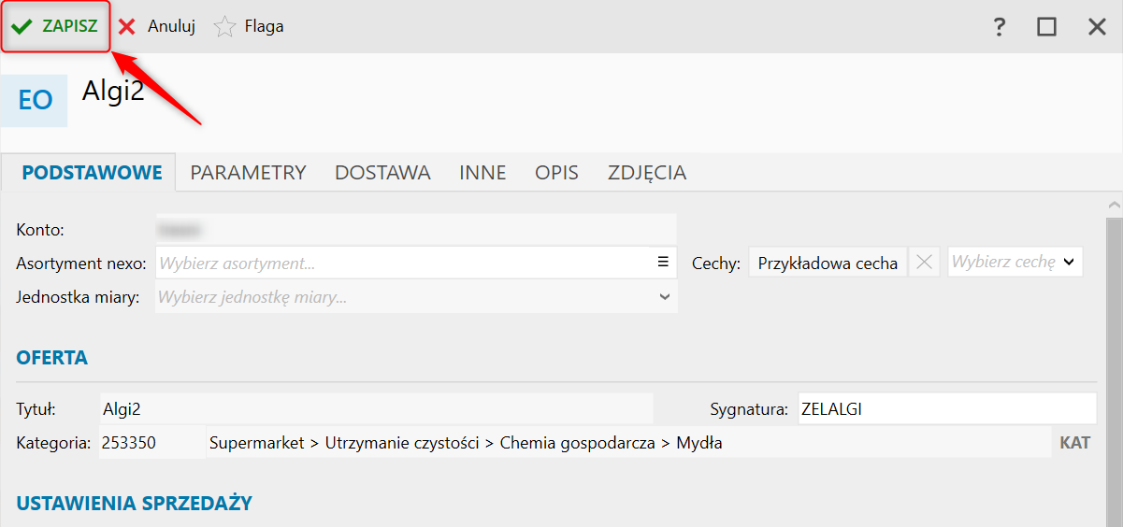This screenshot has width=1123, height=527.
Task: Show the OPIS tab
Action: pyautogui.click(x=556, y=173)
